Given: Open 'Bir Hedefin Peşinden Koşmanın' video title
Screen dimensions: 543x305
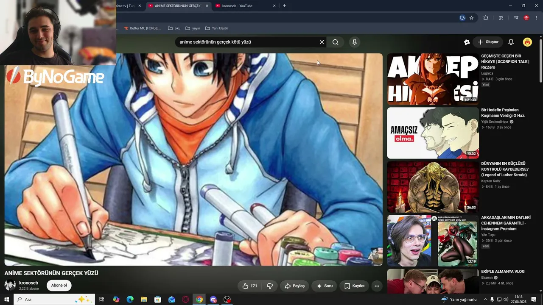Looking at the screenshot, I should click(x=503, y=113).
